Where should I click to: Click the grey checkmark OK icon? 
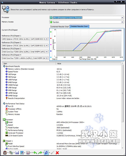[x=52, y=153]
